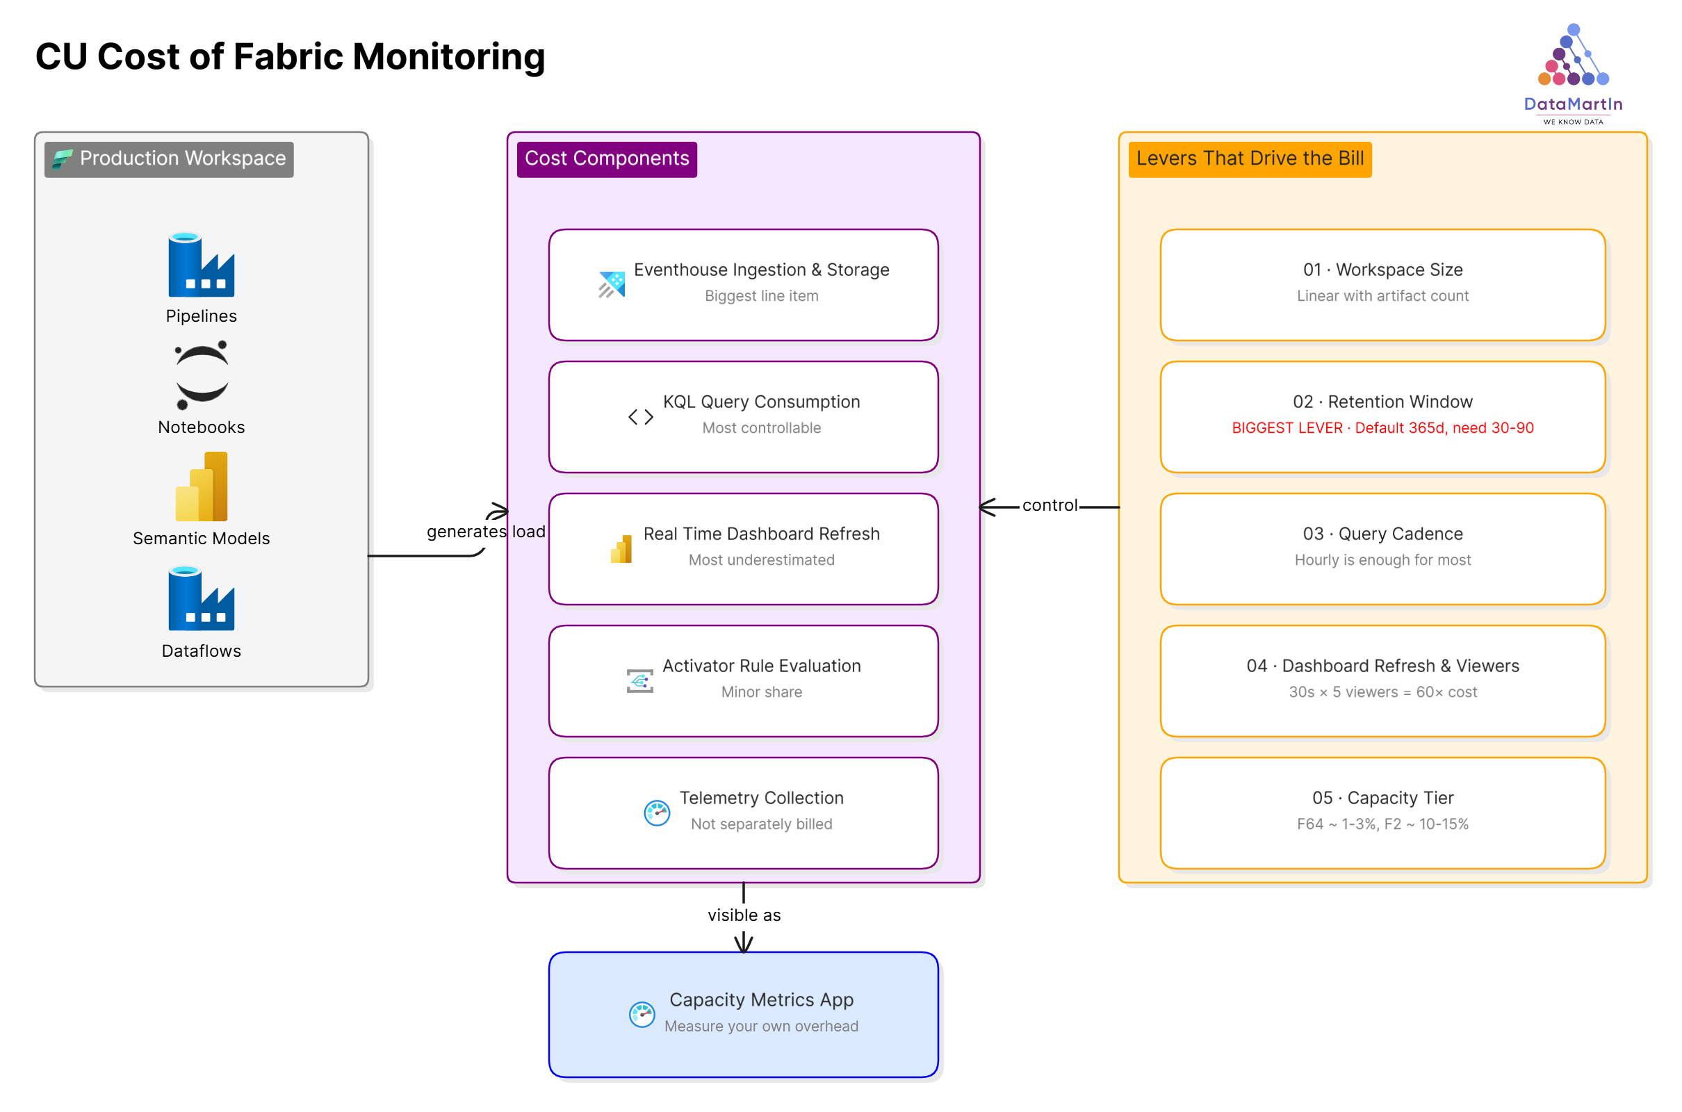Select the Telemetry Collection card
The width and height of the screenshot is (1682, 1112).
point(744,813)
